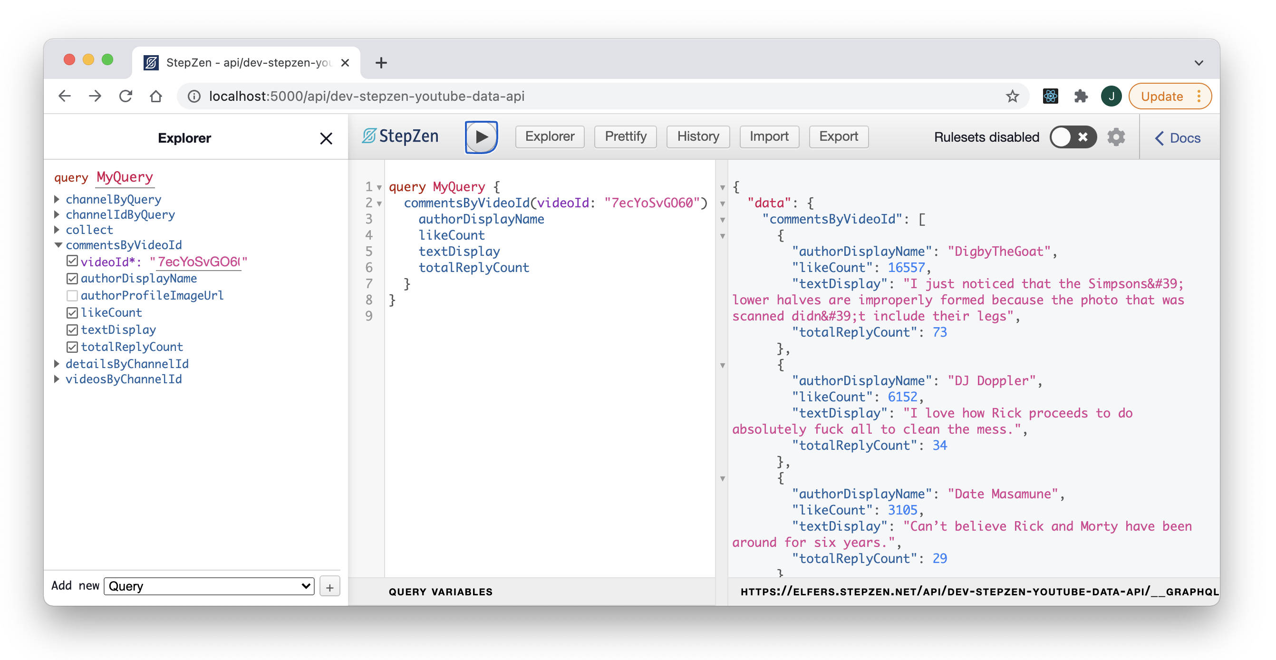Click the likeCount value 16557
This screenshot has height=660, width=1276.
[906, 268]
